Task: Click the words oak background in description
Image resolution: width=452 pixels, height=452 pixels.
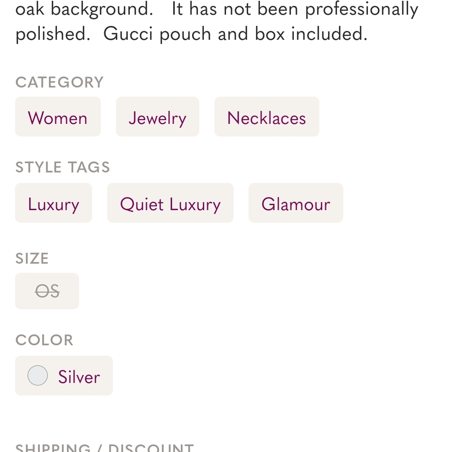Action: pyautogui.click(x=84, y=9)
